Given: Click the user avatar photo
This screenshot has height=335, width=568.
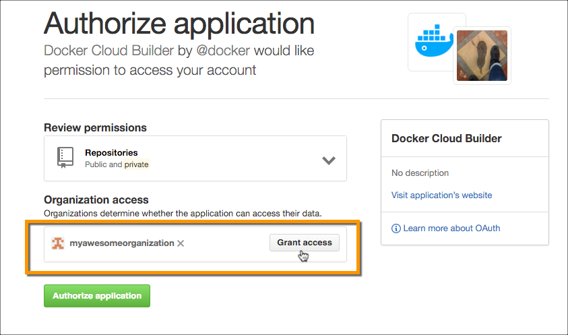Looking at the screenshot, I should click(482, 56).
